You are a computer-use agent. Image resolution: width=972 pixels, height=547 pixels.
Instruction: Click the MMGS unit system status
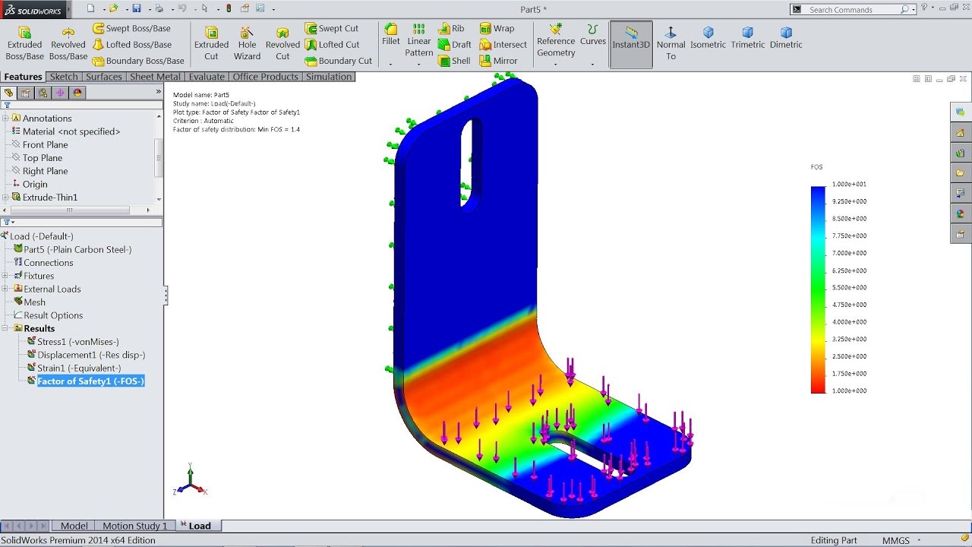(x=896, y=540)
